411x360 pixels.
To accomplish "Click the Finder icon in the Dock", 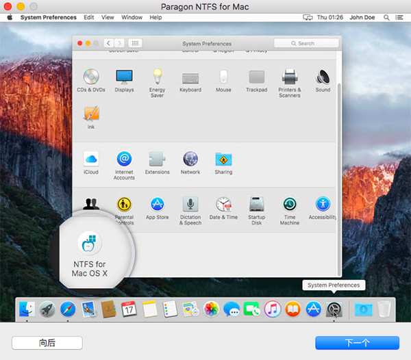I will pyautogui.click(x=28, y=309).
